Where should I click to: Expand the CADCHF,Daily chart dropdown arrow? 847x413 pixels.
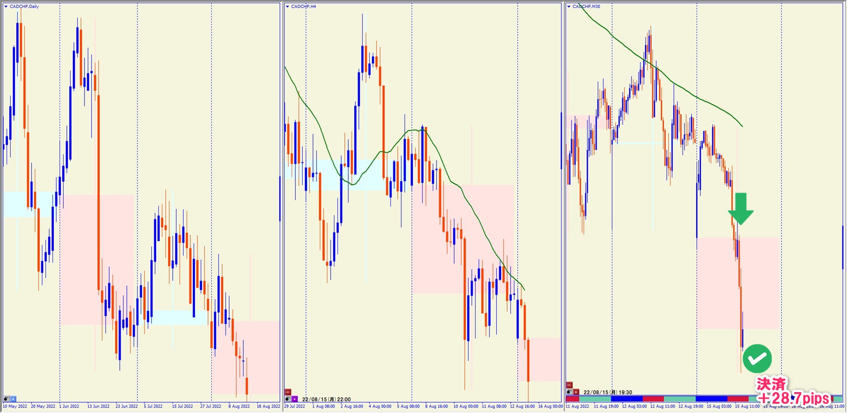click(x=6, y=6)
